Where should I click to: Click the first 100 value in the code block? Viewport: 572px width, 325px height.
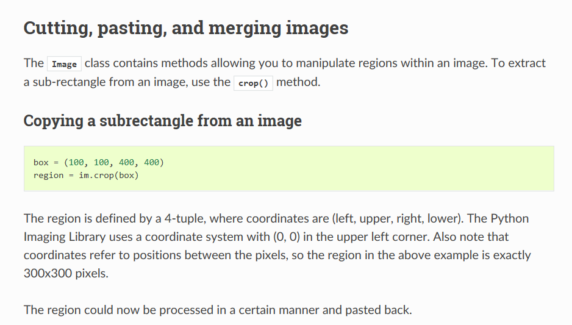pyautogui.click(x=76, y=162)
